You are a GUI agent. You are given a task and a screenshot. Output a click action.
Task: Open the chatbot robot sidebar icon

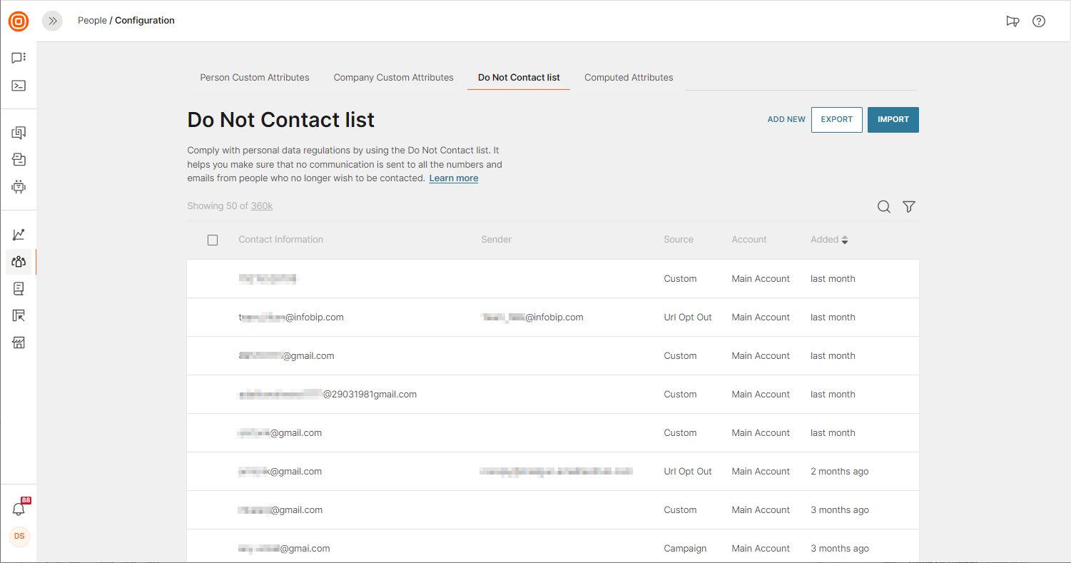tap(19, 187)
